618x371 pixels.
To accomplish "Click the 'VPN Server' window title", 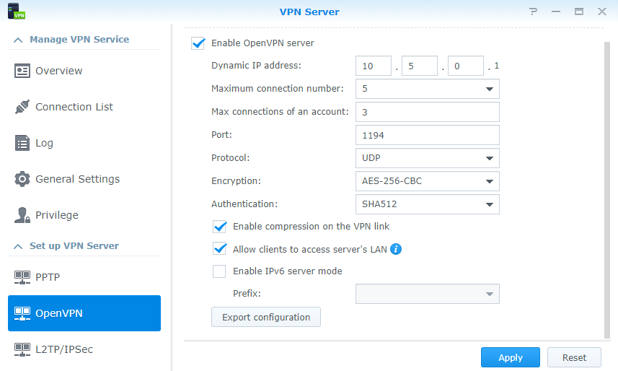I will [309, 12].
